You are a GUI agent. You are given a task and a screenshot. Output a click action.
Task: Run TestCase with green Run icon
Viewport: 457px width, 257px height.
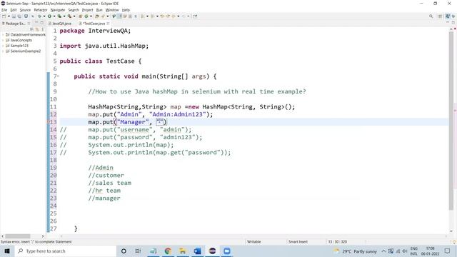point(49,16)
